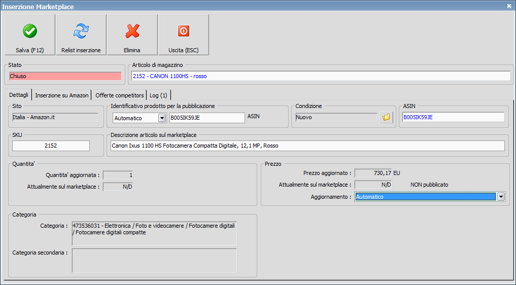Click the Relist inserzione refresh arrows button
Image resolution: width=516 pixels, height=285 pixels.
point(81,34)
